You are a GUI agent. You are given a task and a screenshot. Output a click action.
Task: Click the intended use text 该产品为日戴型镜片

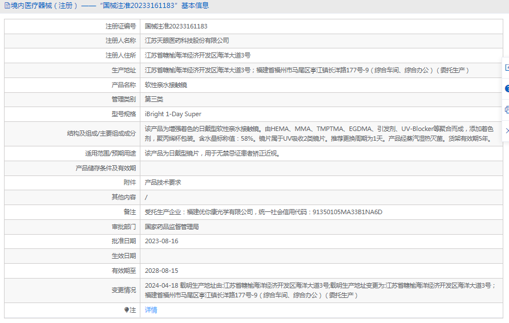coord(212,153)
